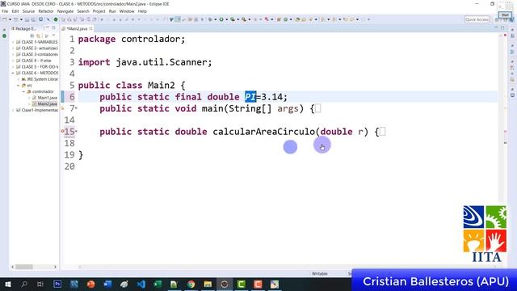This screenshot has height=291, width=517.
Task: Click Collapse All in Package Explorer
Action: [x=32, y=36]
